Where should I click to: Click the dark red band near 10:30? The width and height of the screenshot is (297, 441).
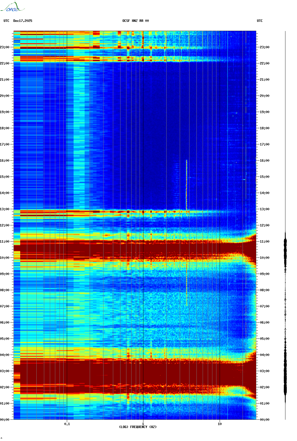pos(135,248)
